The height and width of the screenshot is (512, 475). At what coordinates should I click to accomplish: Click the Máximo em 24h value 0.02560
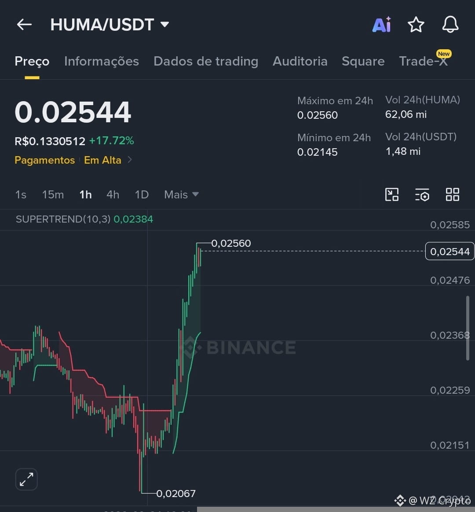click(x=317, y=115)
